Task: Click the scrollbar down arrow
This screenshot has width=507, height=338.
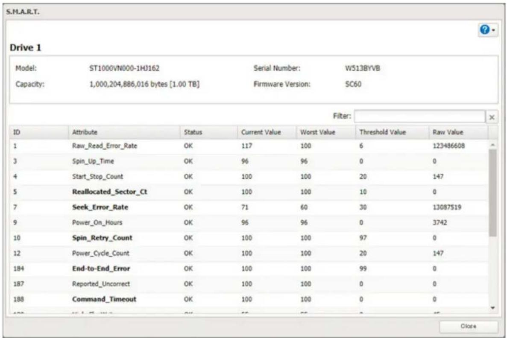Action: click(x=493, y=308)
